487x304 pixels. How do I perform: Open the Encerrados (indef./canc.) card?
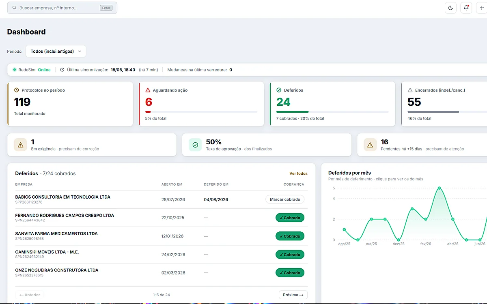(x=444, y=104)
